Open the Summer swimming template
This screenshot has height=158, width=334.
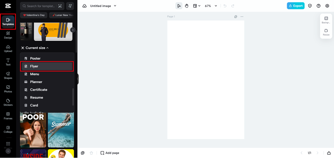(x=61, y=130)
